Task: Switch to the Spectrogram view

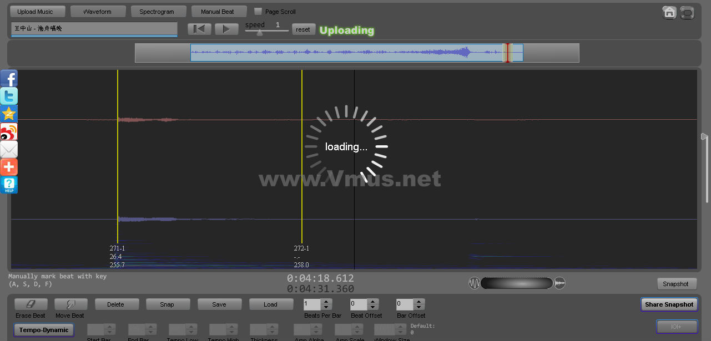Action: [x=157, y=12]
